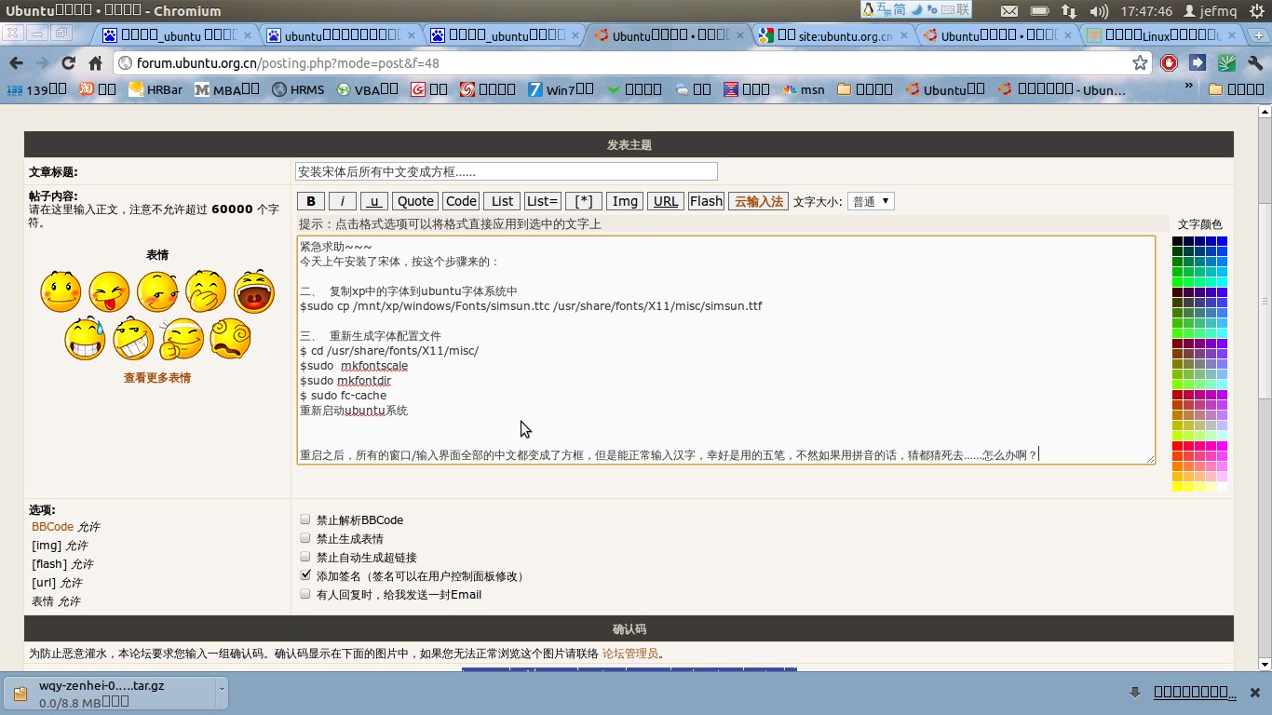1272x715 pixels.
Task: Open the volume speaker indicator
Action: [1098, 11]
